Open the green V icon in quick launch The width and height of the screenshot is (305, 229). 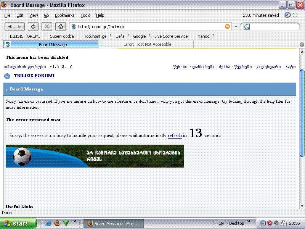point(66,223)
